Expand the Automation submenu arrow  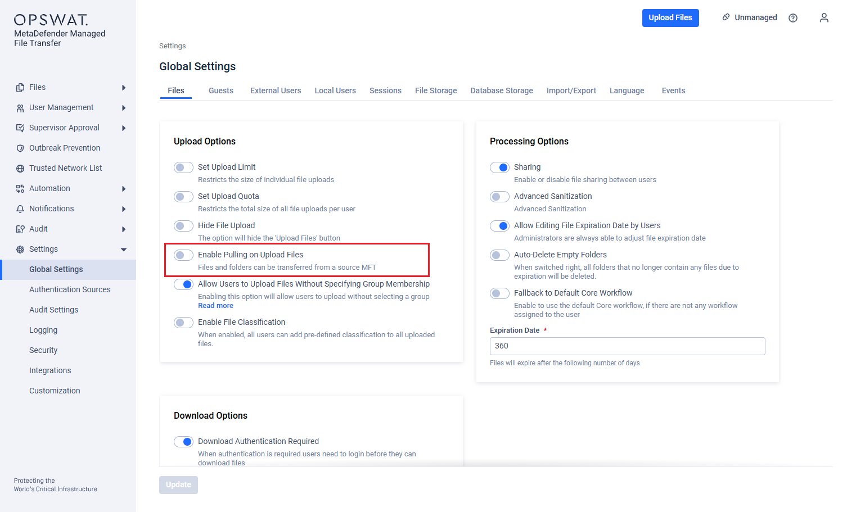point(124,189)
